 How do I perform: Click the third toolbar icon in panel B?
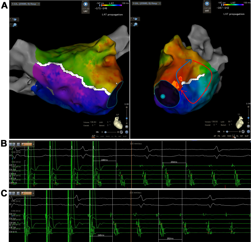(18, 144)
